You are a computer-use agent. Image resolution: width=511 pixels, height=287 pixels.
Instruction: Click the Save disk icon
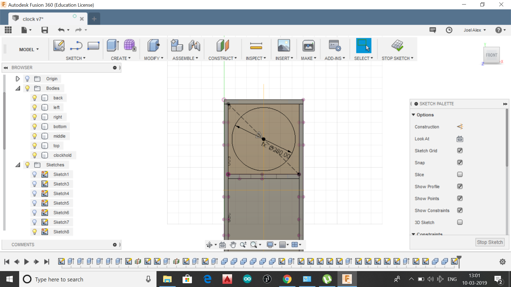click(44, 30)
